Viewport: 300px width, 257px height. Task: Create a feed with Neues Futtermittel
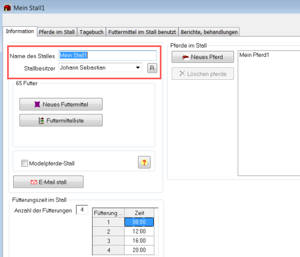click(x=61, y=104)
